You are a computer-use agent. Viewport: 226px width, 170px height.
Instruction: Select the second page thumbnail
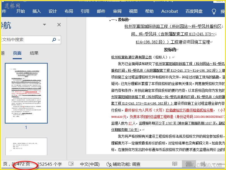(x=26, y=147)
